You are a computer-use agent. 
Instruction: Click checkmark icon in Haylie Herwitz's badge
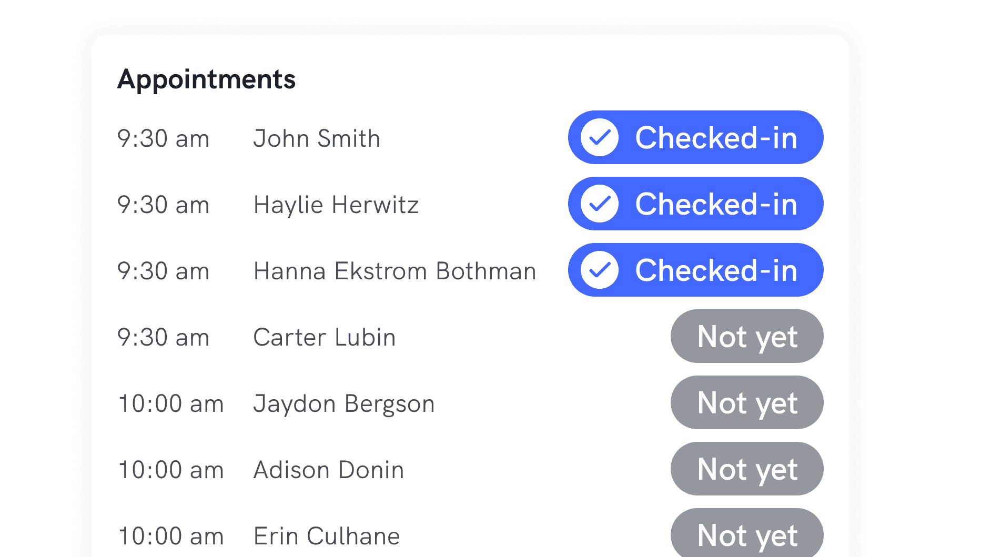pos(599,204)
